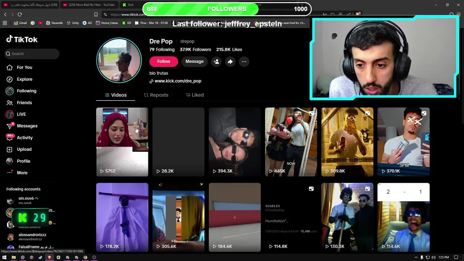Open the video with 394.3K views

(235, 142)
